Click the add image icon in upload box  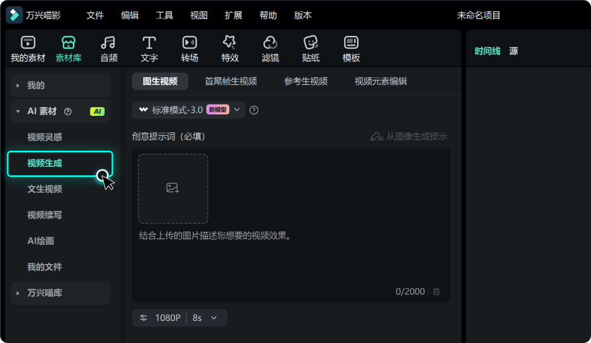tap(172, 188)
